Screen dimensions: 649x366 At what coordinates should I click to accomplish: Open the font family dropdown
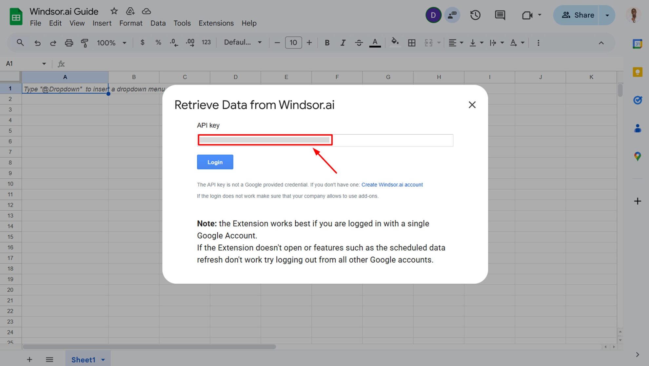243,42
